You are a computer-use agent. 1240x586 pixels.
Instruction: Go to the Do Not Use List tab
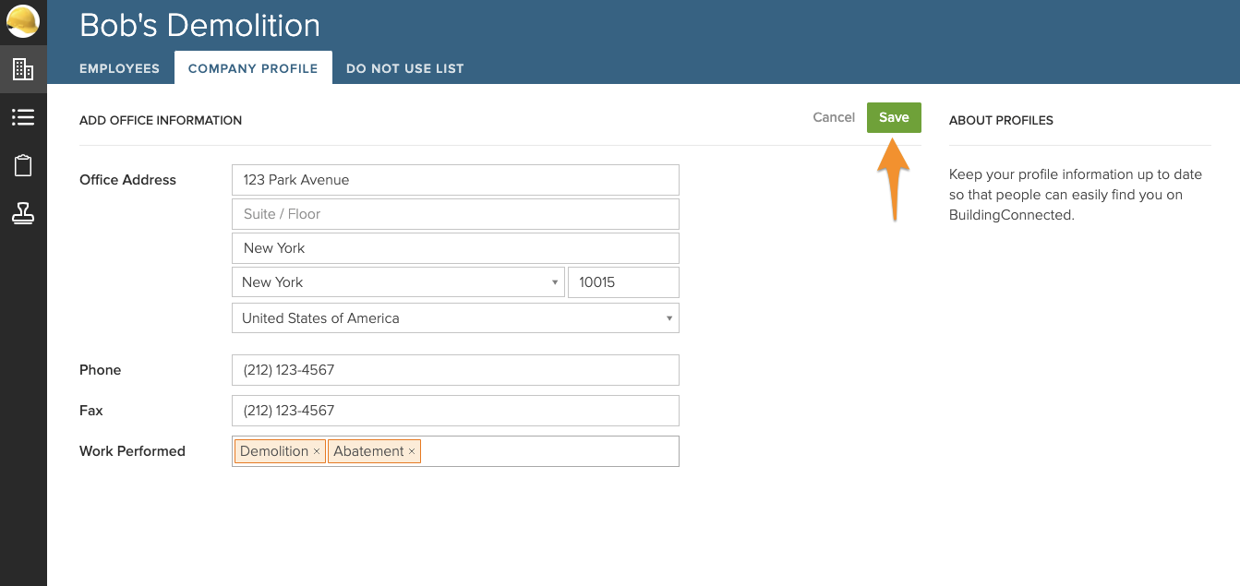404,68
